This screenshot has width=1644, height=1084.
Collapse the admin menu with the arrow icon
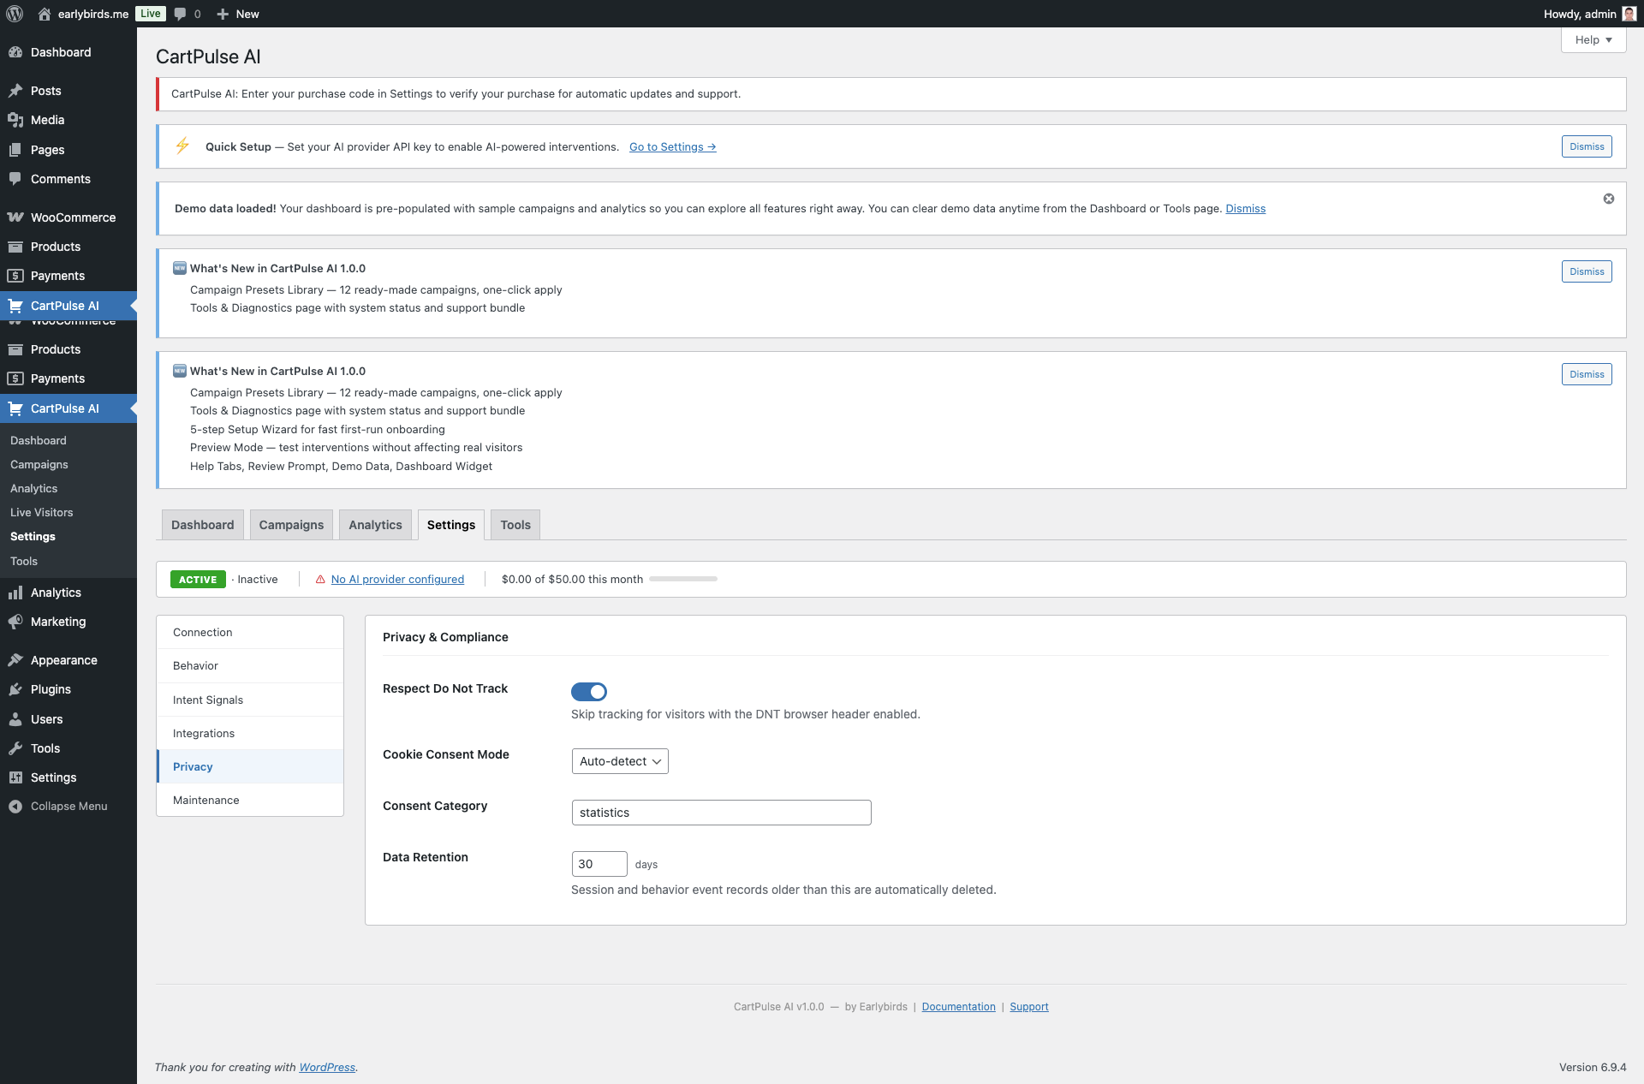15,806
